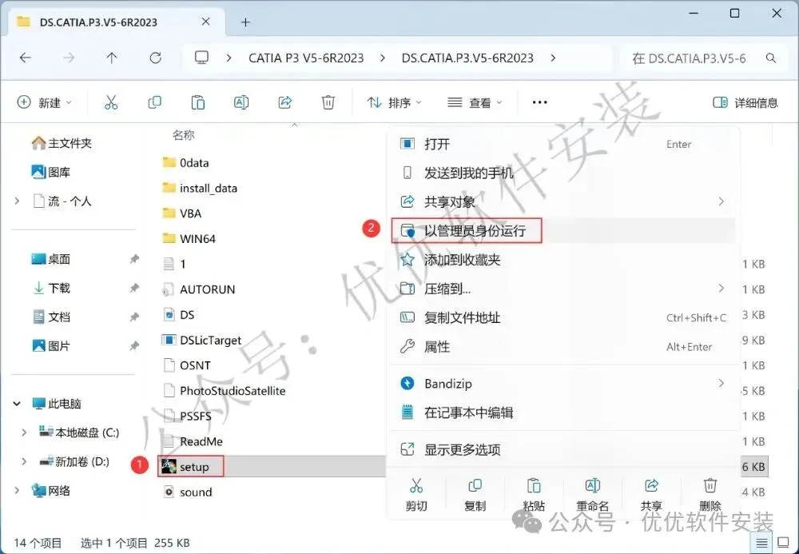Image resolution: width=799 pixels, height=554 pixels.
Task: Close the DS.CATIA.P3.V5-6R2023 tab
Action: 206,22
